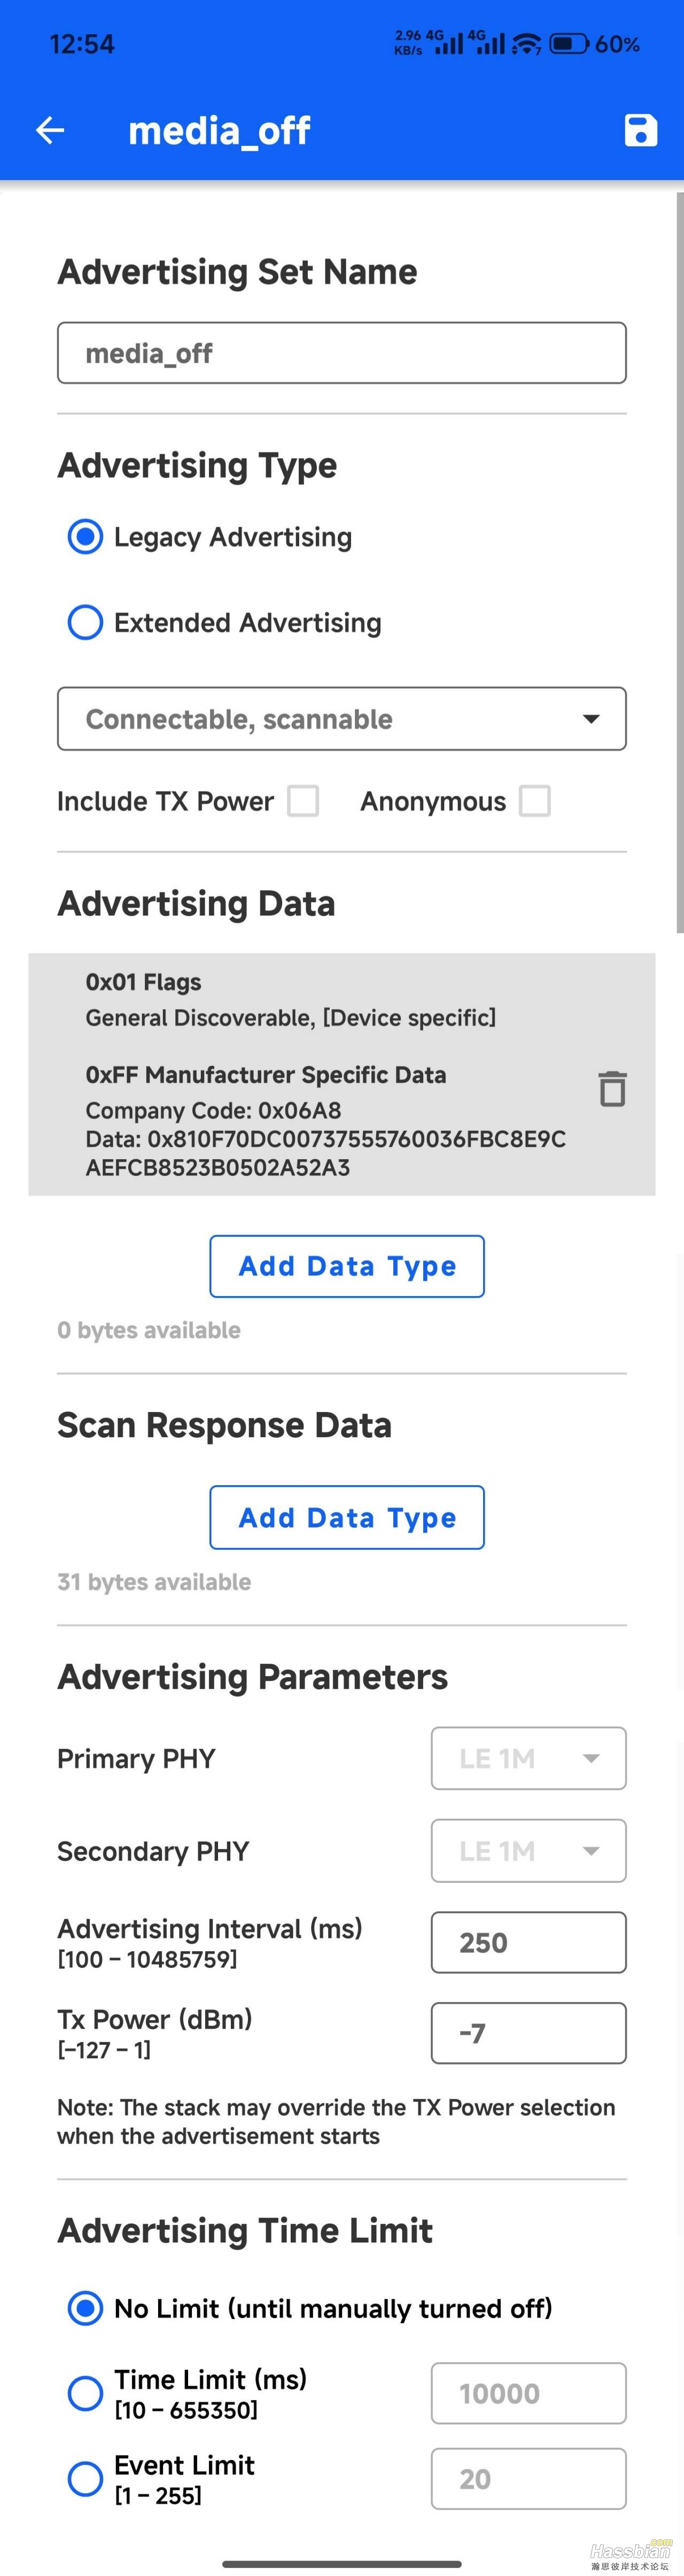Tap the battery status icon
Image resolution: width=684 pixels, height=2576 pixels.
point(569,44)
